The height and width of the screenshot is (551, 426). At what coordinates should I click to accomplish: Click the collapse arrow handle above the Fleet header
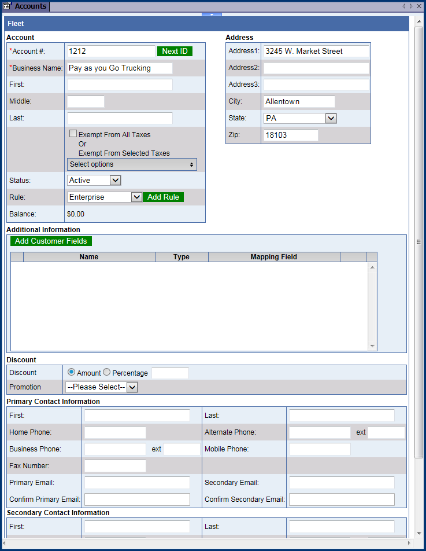[212, 14]
